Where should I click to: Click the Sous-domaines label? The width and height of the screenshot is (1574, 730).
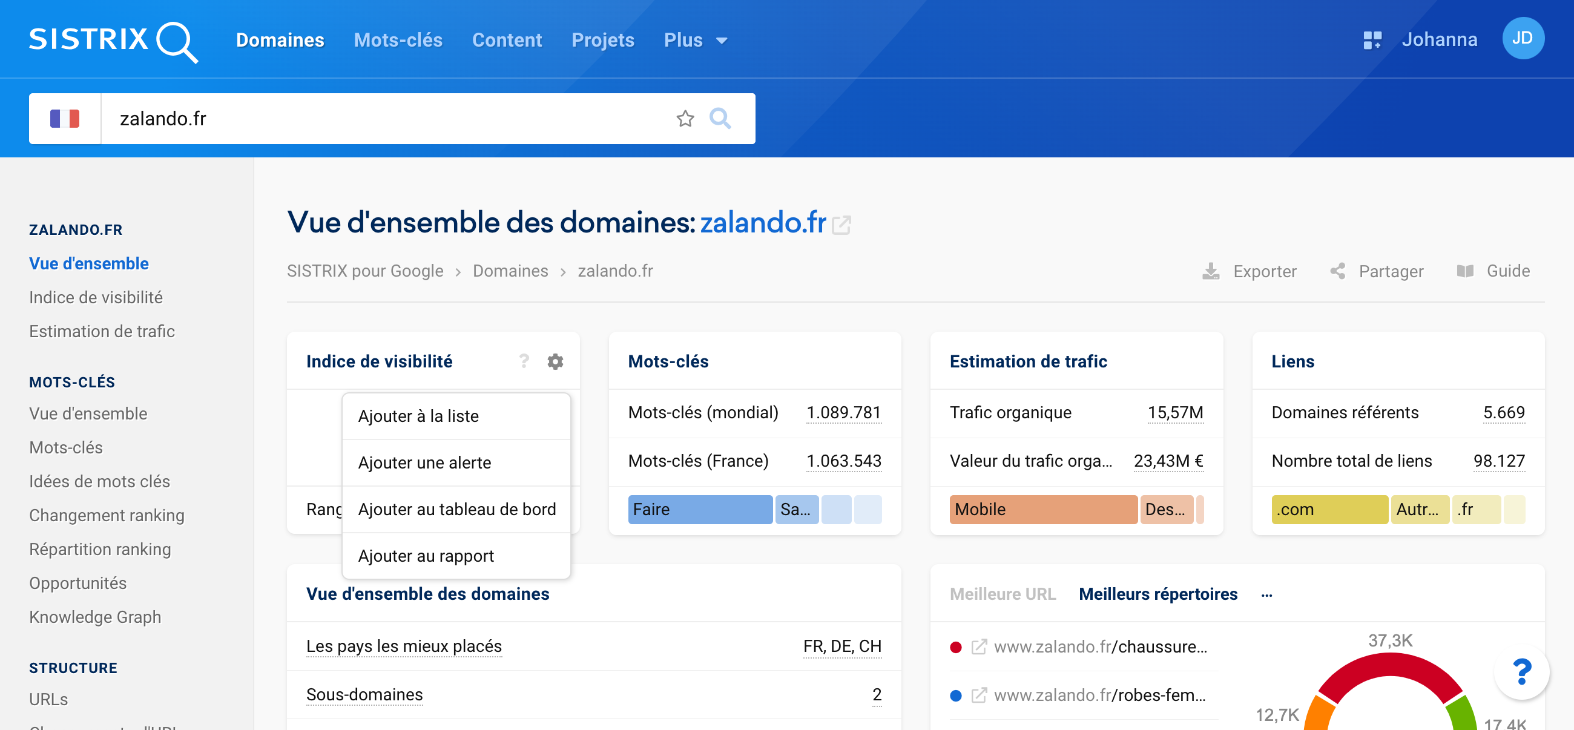[364, 695]
